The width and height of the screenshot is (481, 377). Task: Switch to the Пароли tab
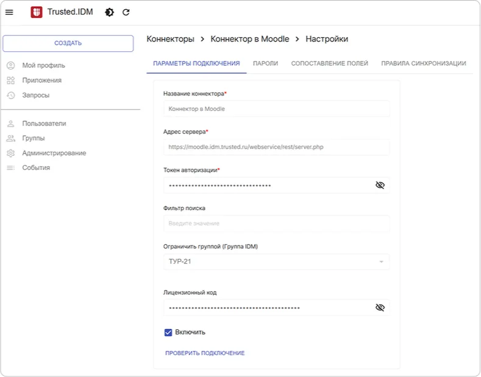click(x=265, y=63)
